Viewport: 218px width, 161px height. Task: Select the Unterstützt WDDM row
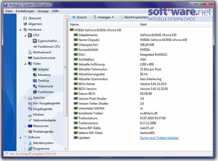(x=141, y=109)
